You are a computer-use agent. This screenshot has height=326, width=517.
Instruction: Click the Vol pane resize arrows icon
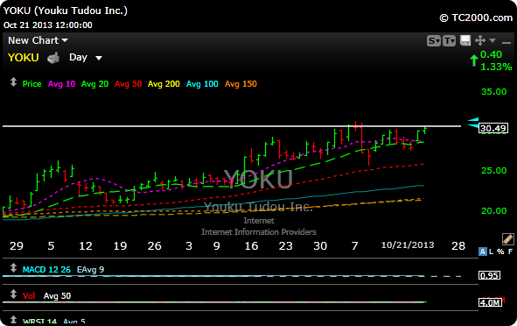tap(13, 294)
